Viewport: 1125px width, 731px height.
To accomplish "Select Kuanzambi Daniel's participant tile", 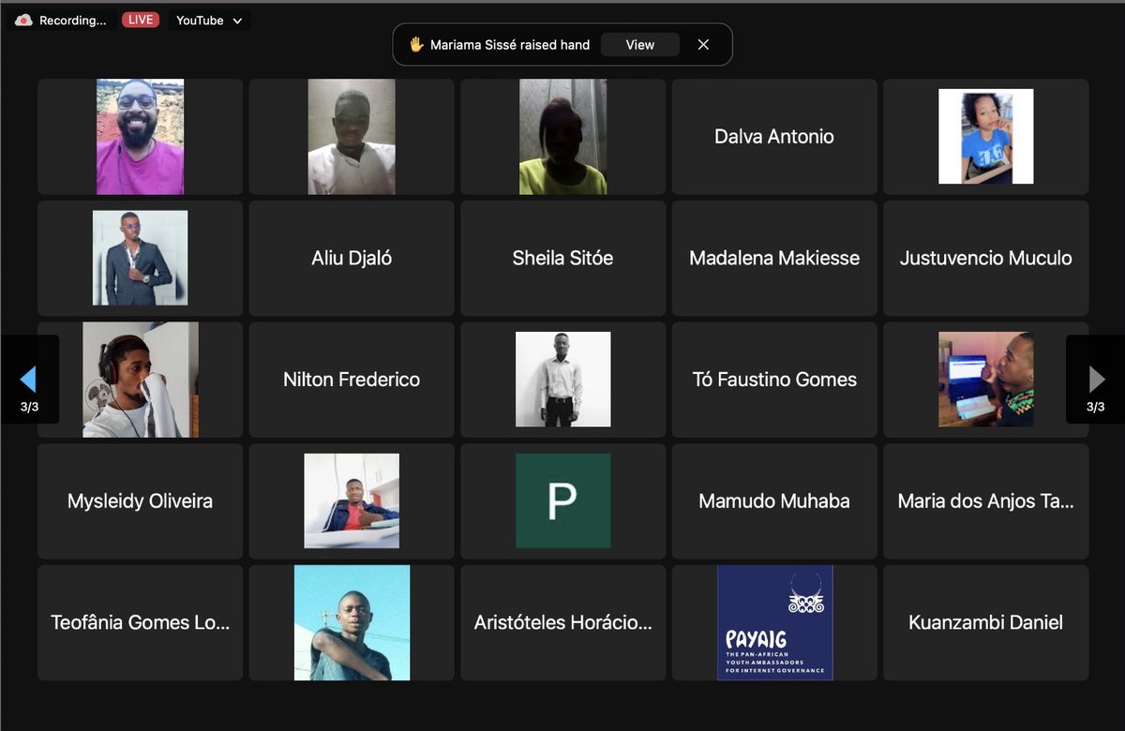I will tap(986, 622).
